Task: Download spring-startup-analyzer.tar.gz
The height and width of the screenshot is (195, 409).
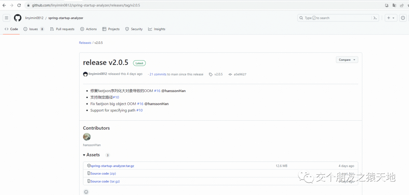Action: click(112, 166)
